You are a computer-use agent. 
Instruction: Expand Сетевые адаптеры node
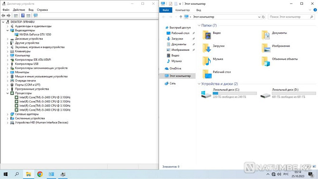point(8,114)
